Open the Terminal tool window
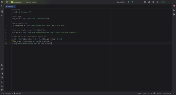 click(2, 82)
